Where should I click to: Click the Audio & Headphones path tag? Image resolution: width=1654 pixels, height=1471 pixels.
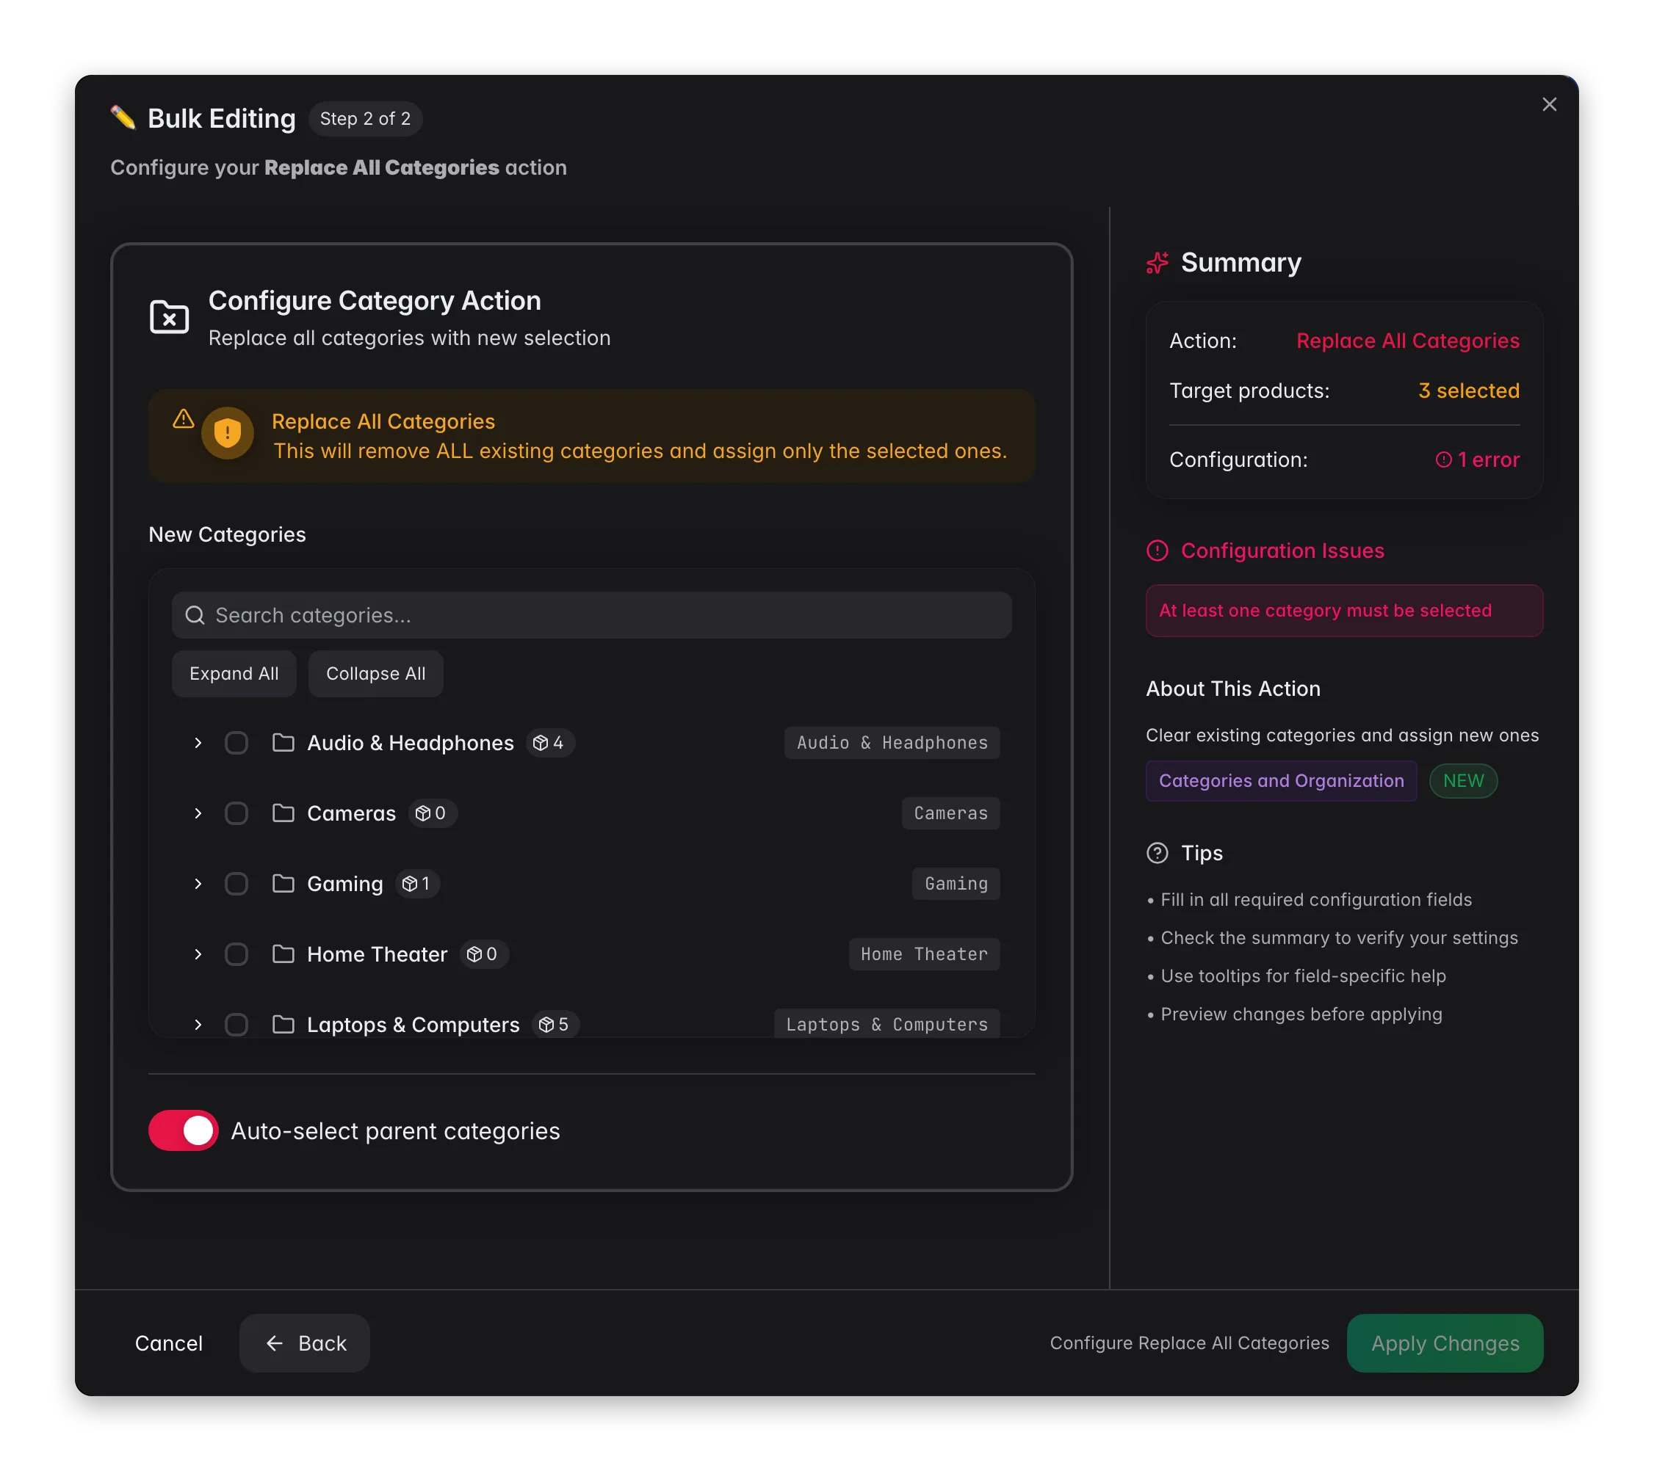(892, 742)
